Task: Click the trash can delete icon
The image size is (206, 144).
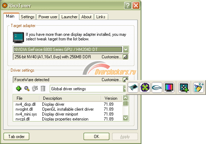Action: (x=43, y=89)
